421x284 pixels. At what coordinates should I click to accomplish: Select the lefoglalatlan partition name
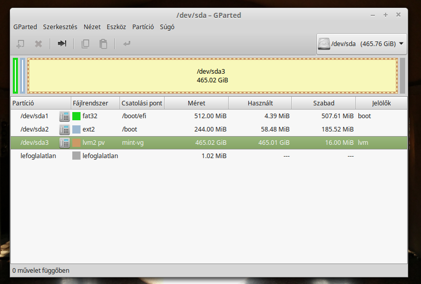click(38, 156)
